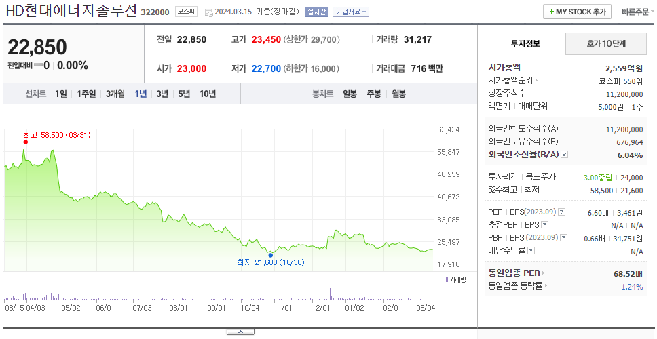Screen dimensions: 657x339
Task: Select the 10년 line chart period
Action: pos(208,94)
